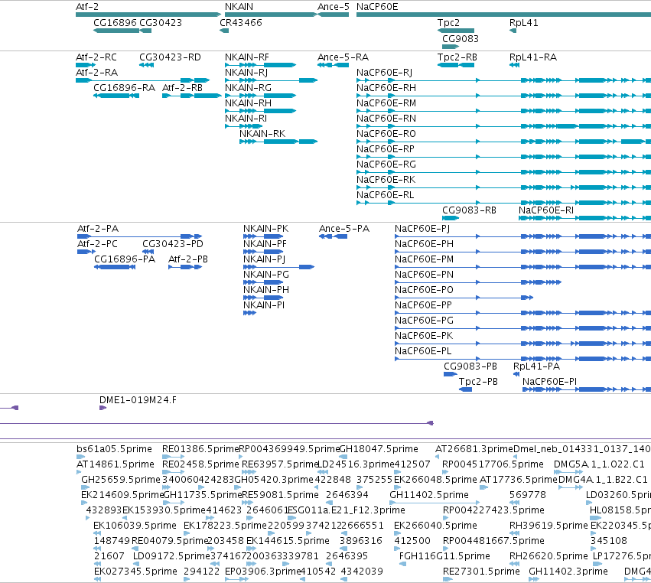Click the CR43466 gene label
This screenshot has width=651, height=583.
point(241,23)
